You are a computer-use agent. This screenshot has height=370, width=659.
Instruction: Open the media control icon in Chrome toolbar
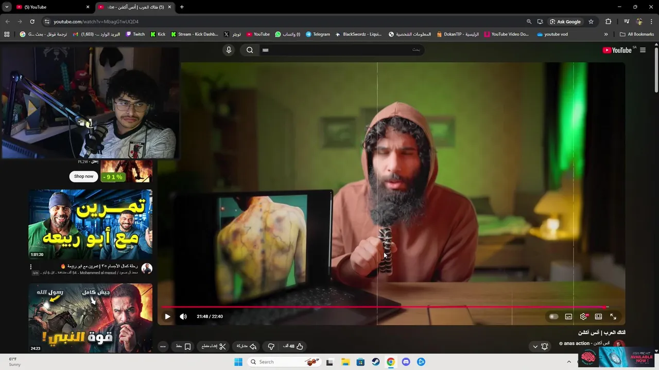[627, 22]
